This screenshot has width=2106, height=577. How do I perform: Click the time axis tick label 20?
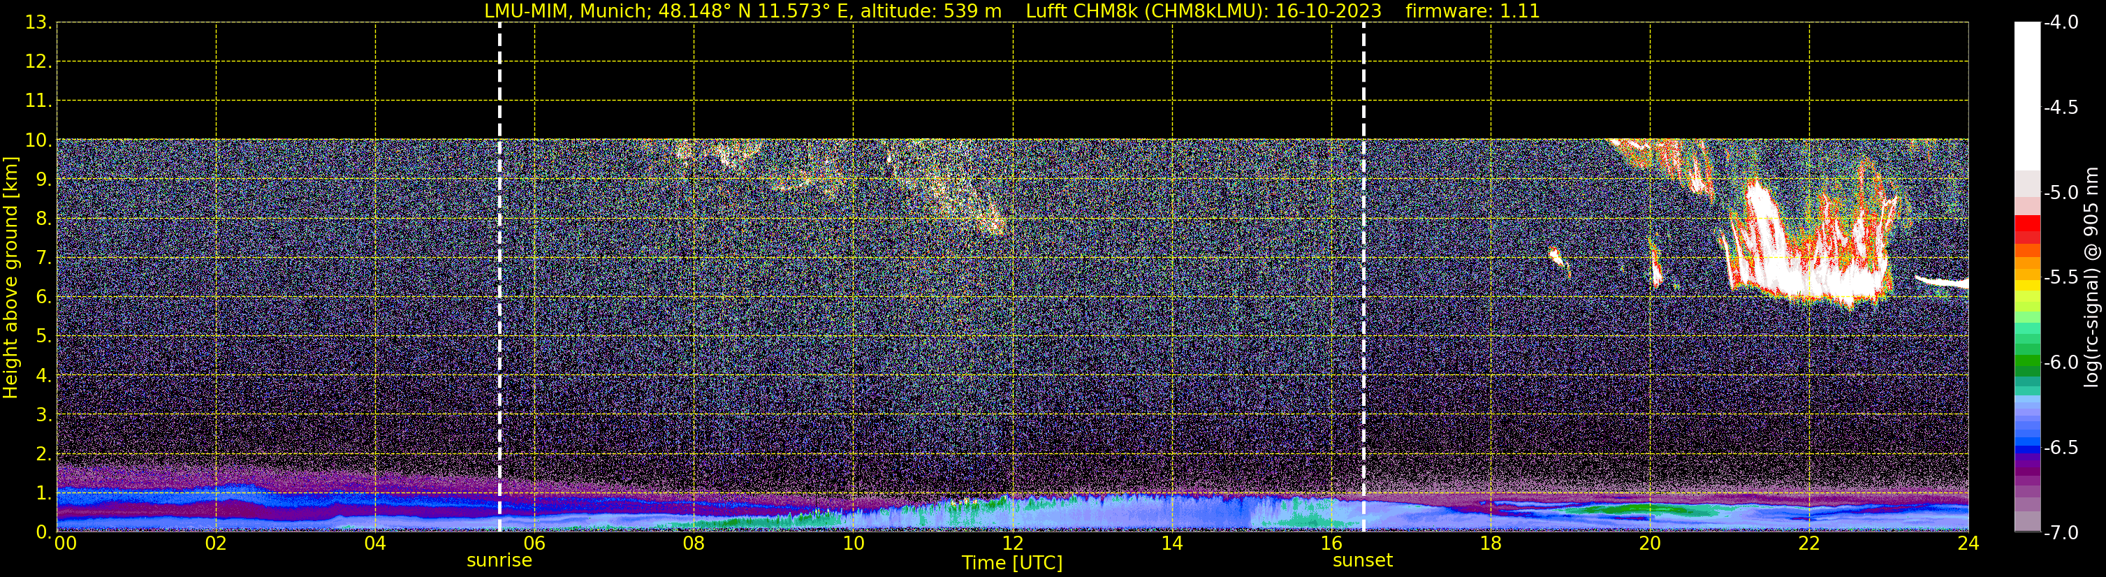tap(1650, 543)
